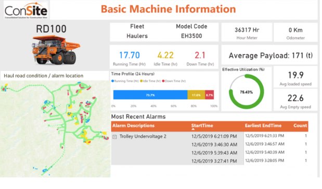Click the Basic Machine Information title

tap(169, 9)
